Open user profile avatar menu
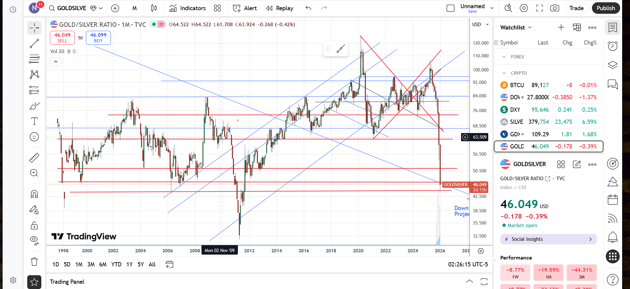630x289 pixels. pyautogui.click(x=34, y=8)
